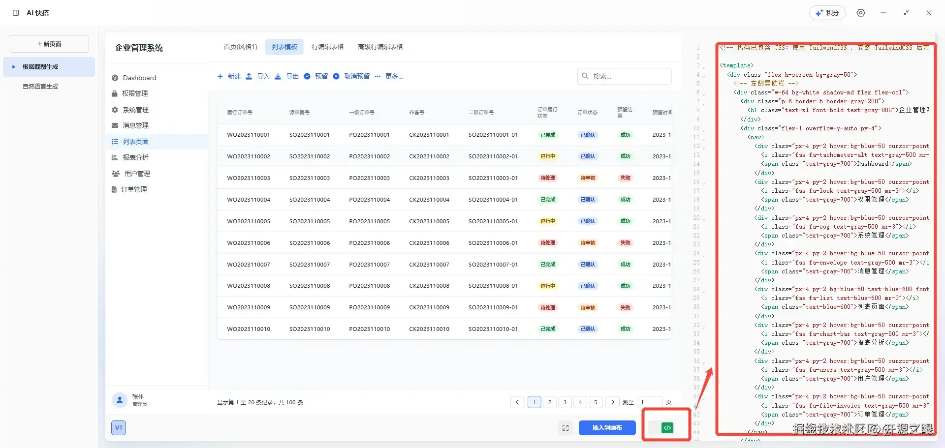Click 失败 badge in row WO2023110009
945x448 pixels.
pos(626,307)
